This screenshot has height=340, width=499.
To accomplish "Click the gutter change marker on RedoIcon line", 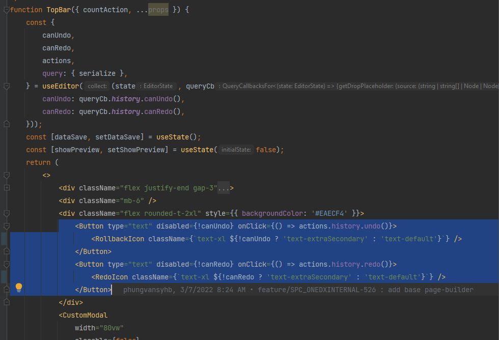I will click(x=4, y=277).
